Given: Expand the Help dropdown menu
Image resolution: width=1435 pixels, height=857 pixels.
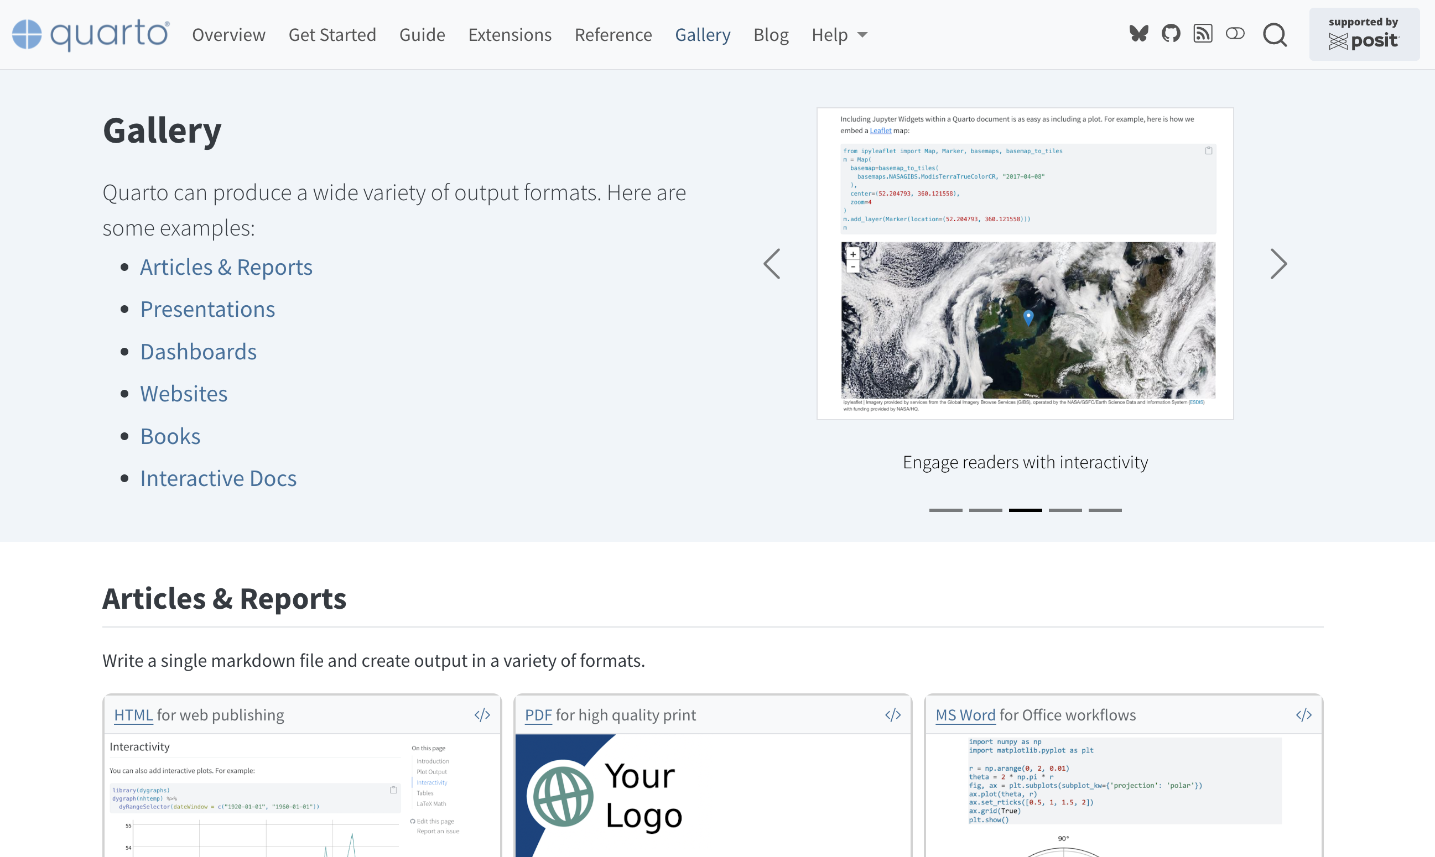Looking at the screenshot, I should 839,35.
